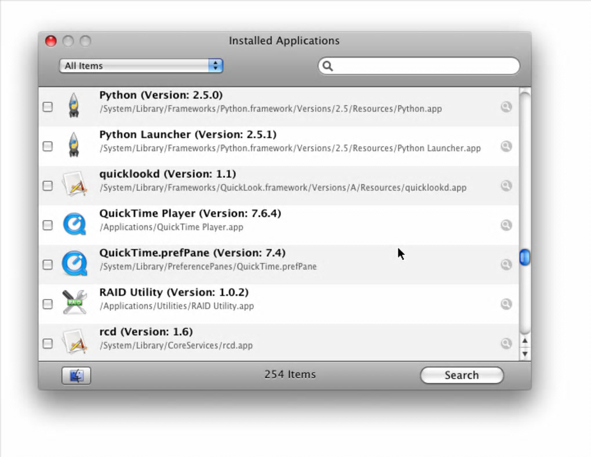Select the quicklookd (Version: 1.1) title
The image size is (591, 457).
[x=167, y=174]
